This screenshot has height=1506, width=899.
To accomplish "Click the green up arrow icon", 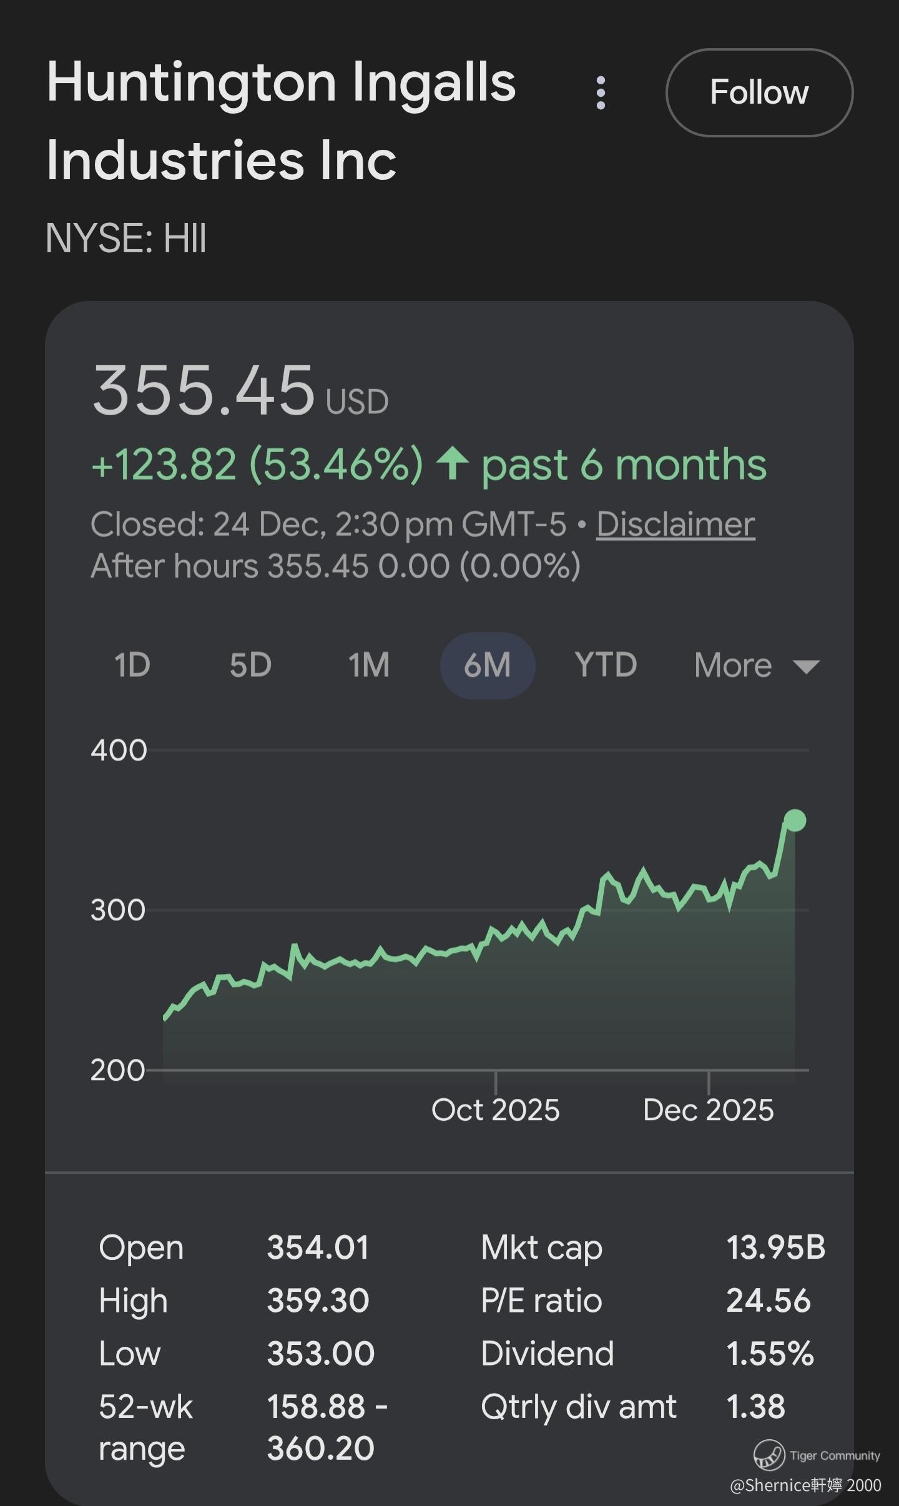I will (x=453, y=464).
